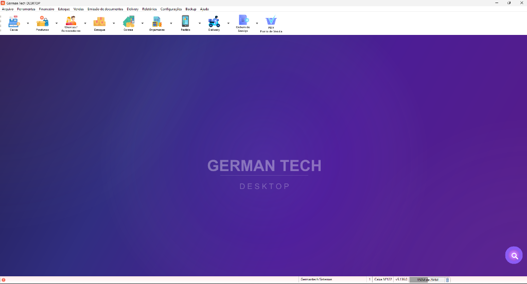Expand the Ordem de Serviço dropdown arrow
This screenshot has width=527, height=284.
[x=257, y=23]
